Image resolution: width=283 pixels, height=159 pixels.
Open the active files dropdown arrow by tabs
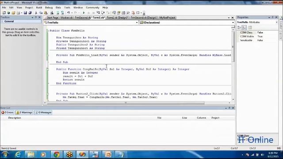pyautogui.click(x=229, y=18)
